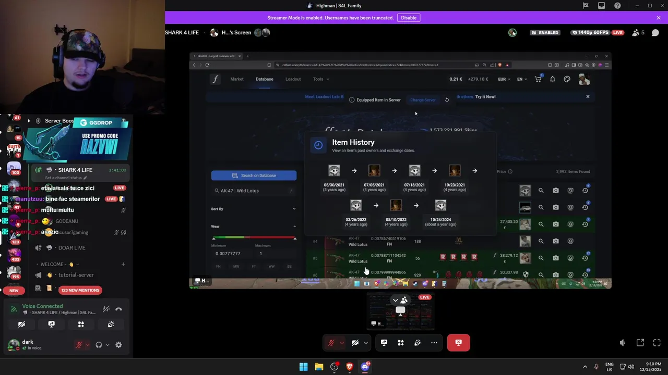Toggle ENABLED badge in call header
This screenshot has height=375, width=668.
(545, 32)
